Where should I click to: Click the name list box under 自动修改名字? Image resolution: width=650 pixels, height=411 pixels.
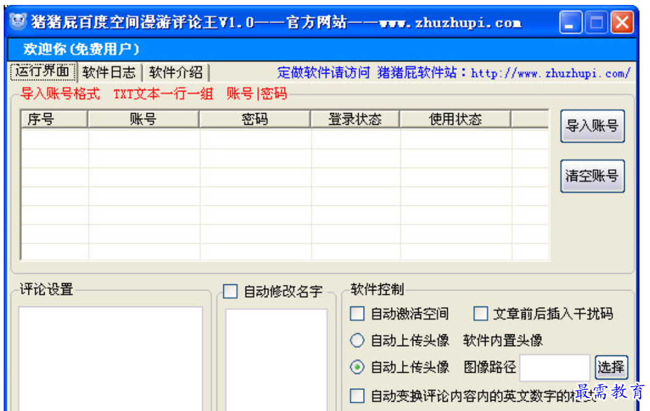tap(276, 360)
